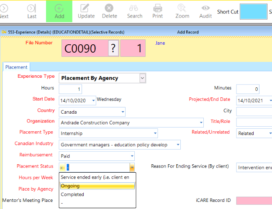Click the Zoom magnifier icon
Viewport: 272px width, 209px height.
[182, 8]
